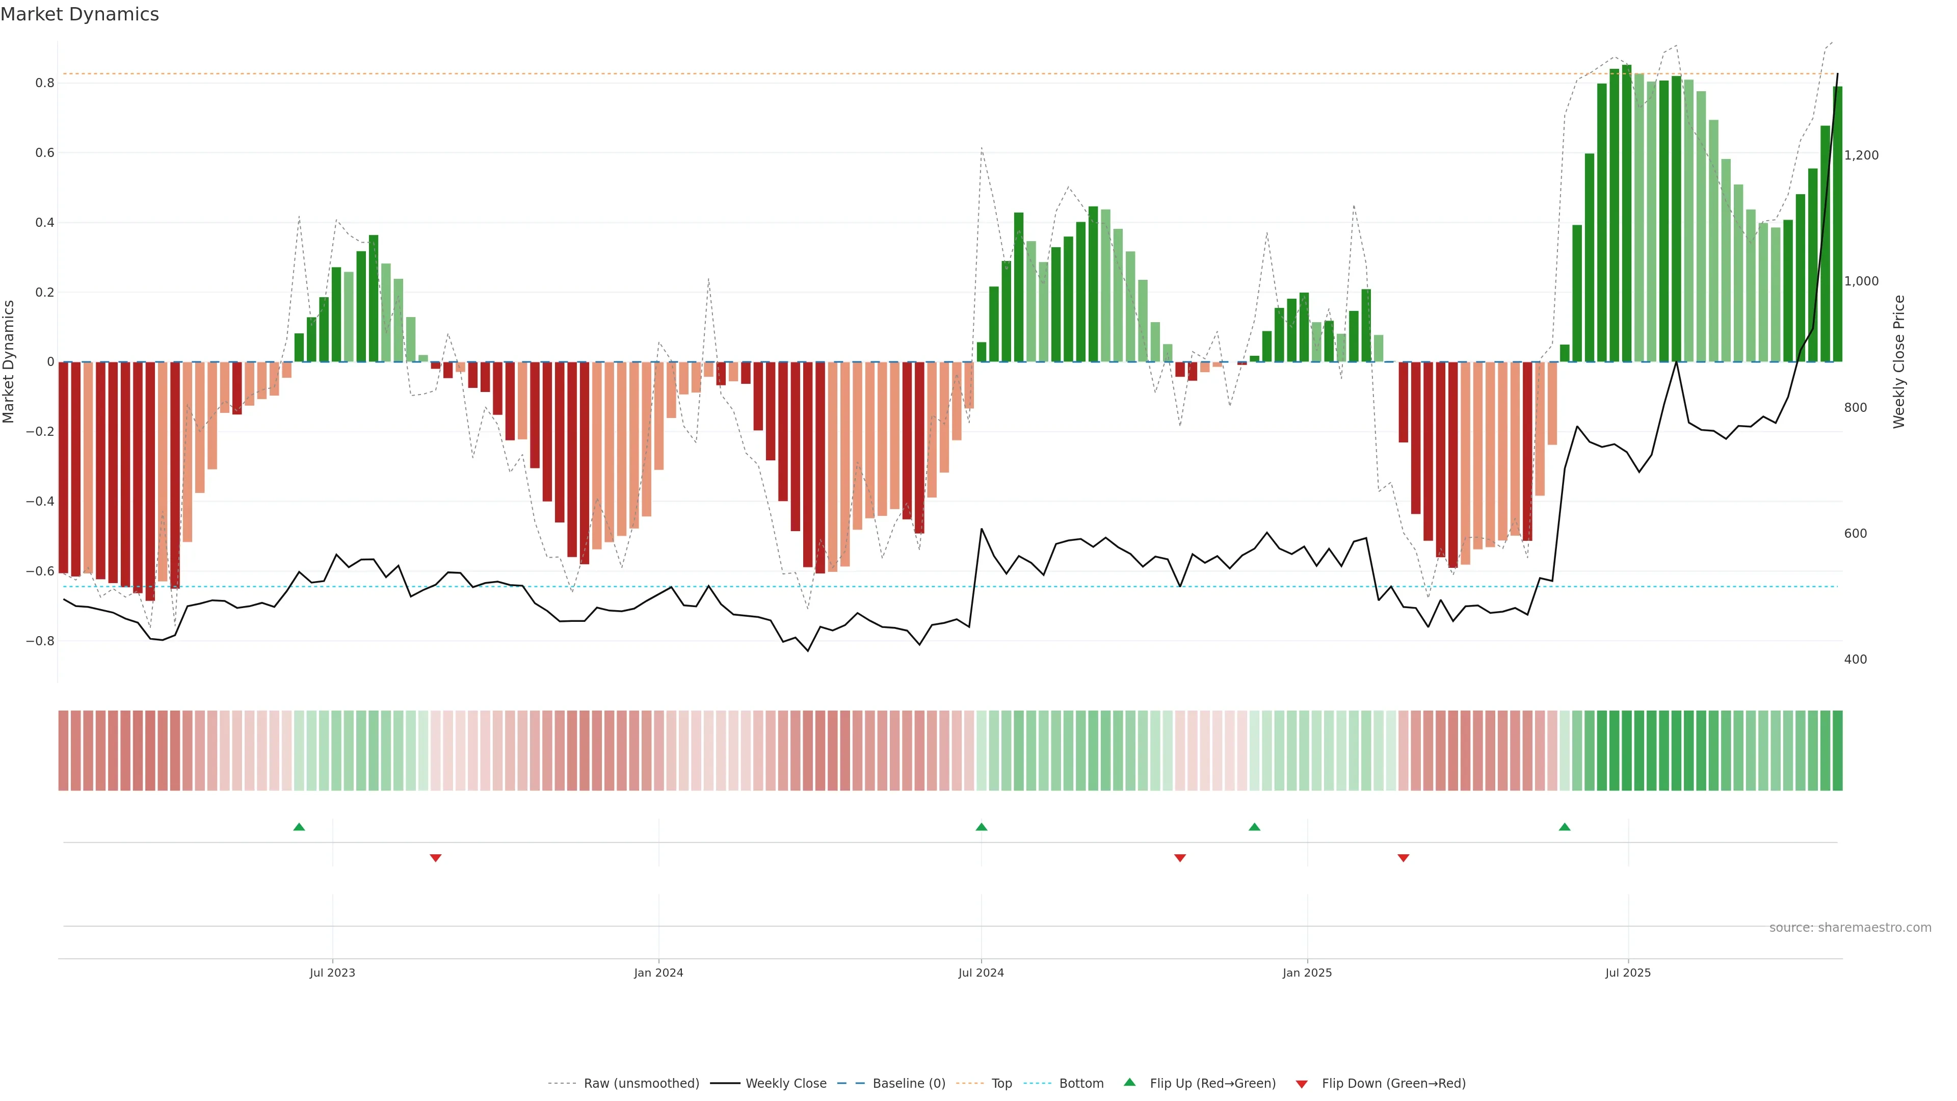
Task: Click the green flip-up marker before Jul 2025
Action: click(1564, 827)
